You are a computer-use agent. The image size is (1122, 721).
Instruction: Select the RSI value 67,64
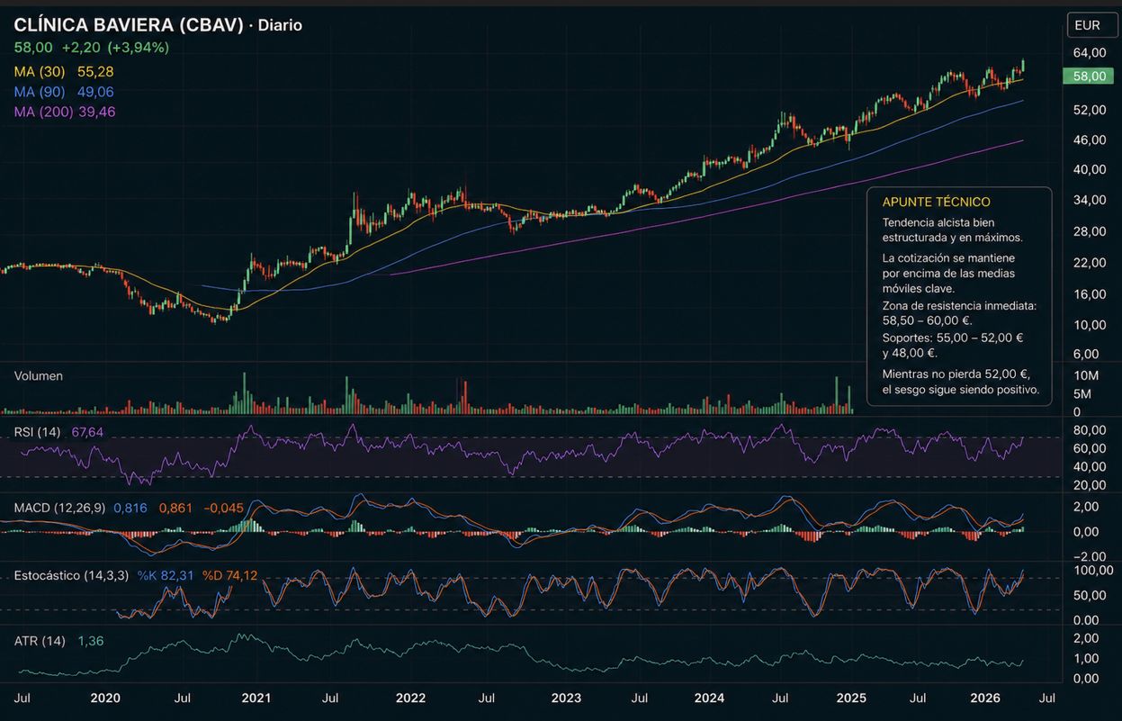(x=87, y=432)
